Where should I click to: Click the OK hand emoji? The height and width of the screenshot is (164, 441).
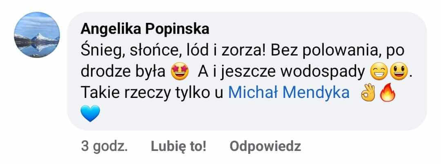click(368, 93)
